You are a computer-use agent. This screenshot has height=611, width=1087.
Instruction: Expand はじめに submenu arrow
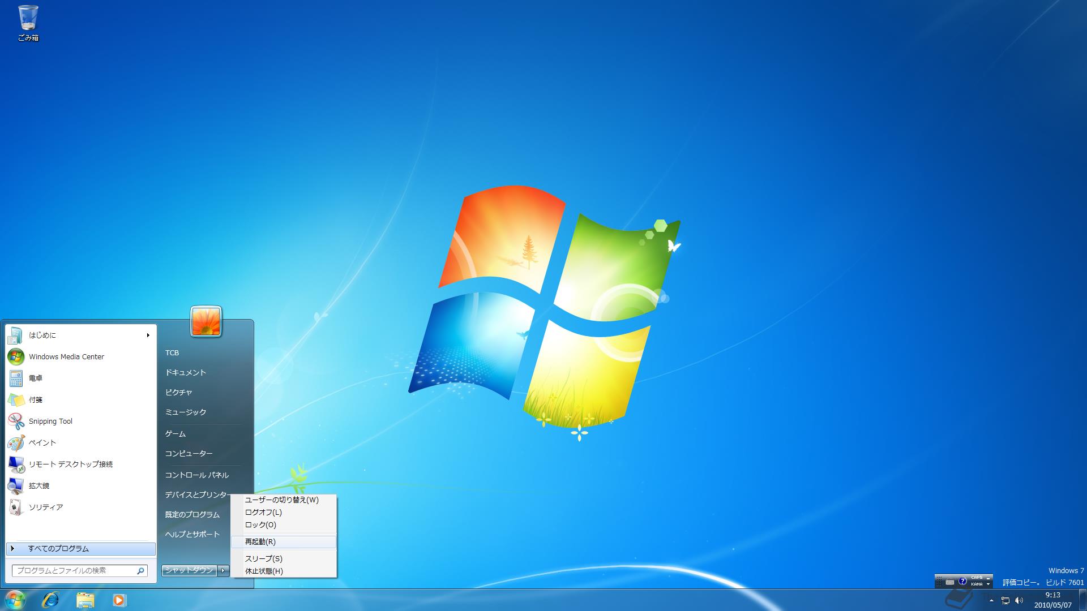point(148,335)
